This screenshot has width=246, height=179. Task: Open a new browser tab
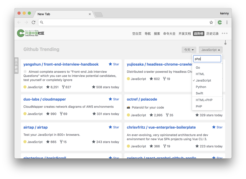click(x=99, y=14)
